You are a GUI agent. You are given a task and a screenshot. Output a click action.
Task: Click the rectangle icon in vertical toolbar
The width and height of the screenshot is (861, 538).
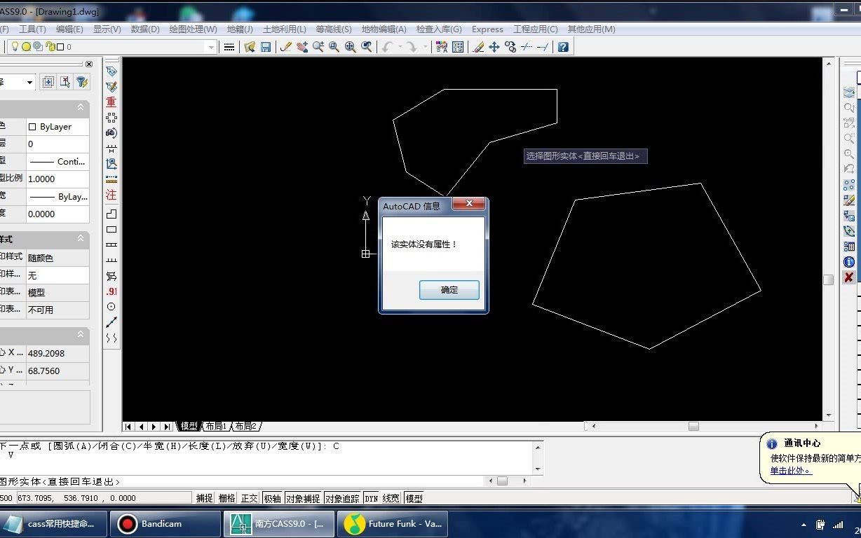point(111,230)
